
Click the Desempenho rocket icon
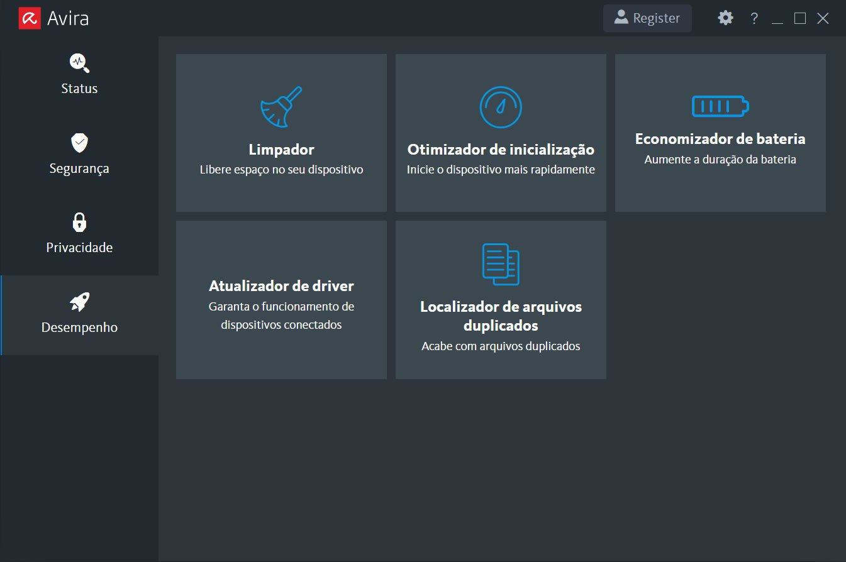coord(79,302)
